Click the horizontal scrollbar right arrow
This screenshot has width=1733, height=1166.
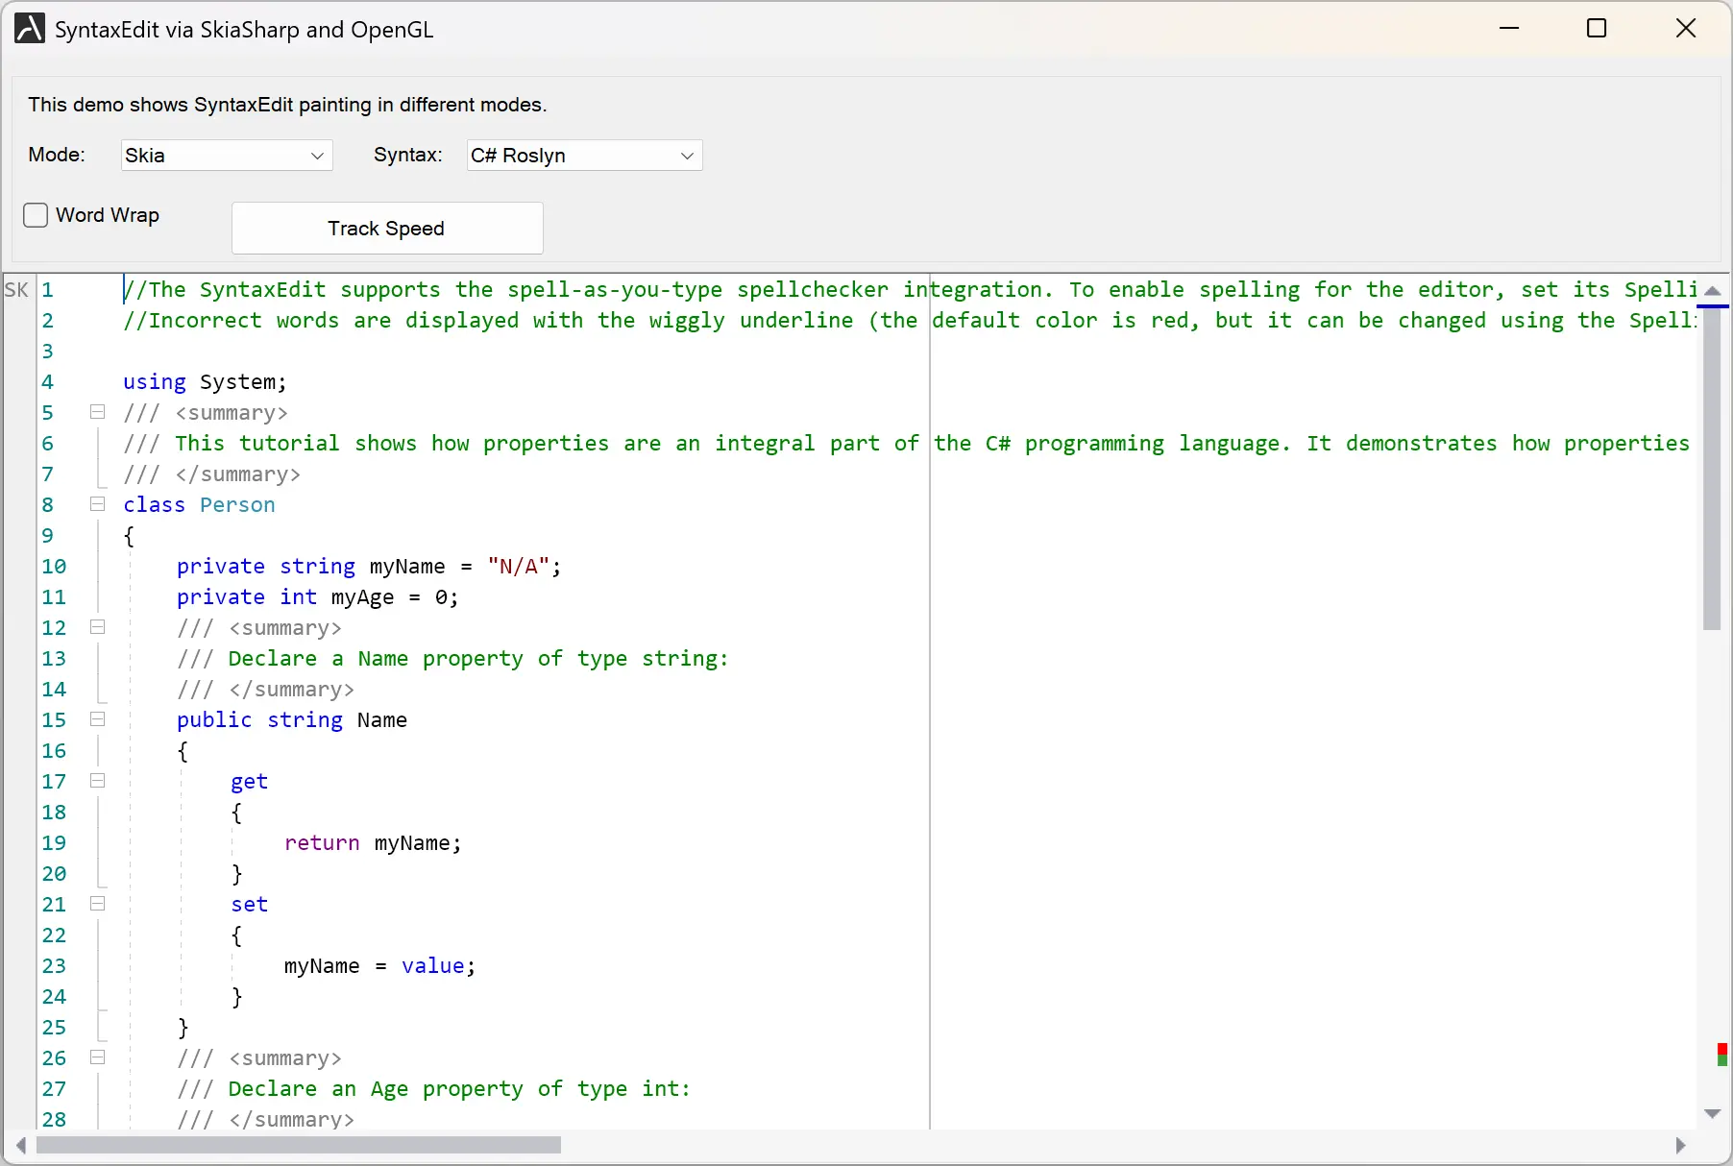pos(1681,1146)
